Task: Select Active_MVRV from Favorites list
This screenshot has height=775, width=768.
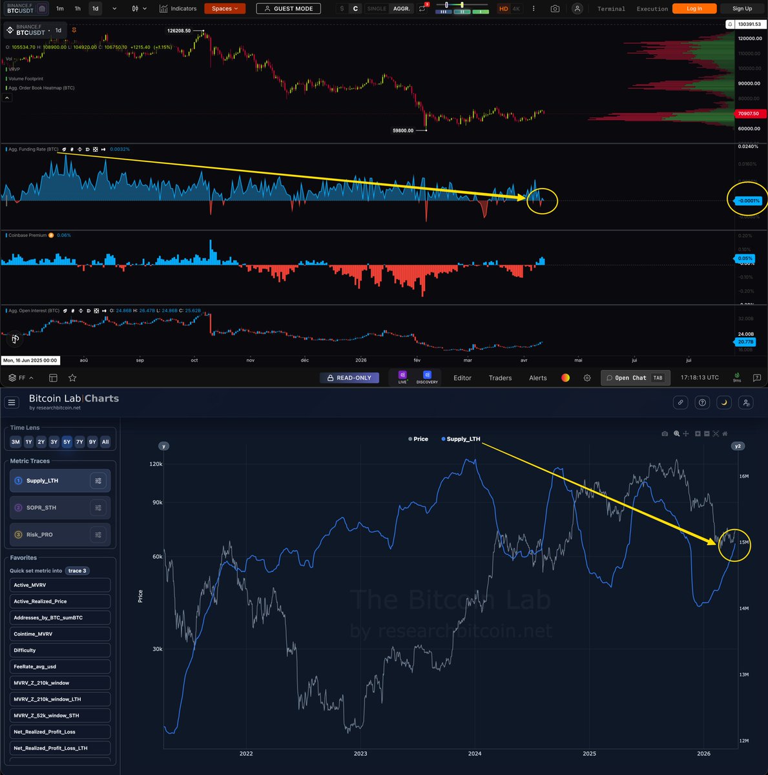Action: pos(60,585)
